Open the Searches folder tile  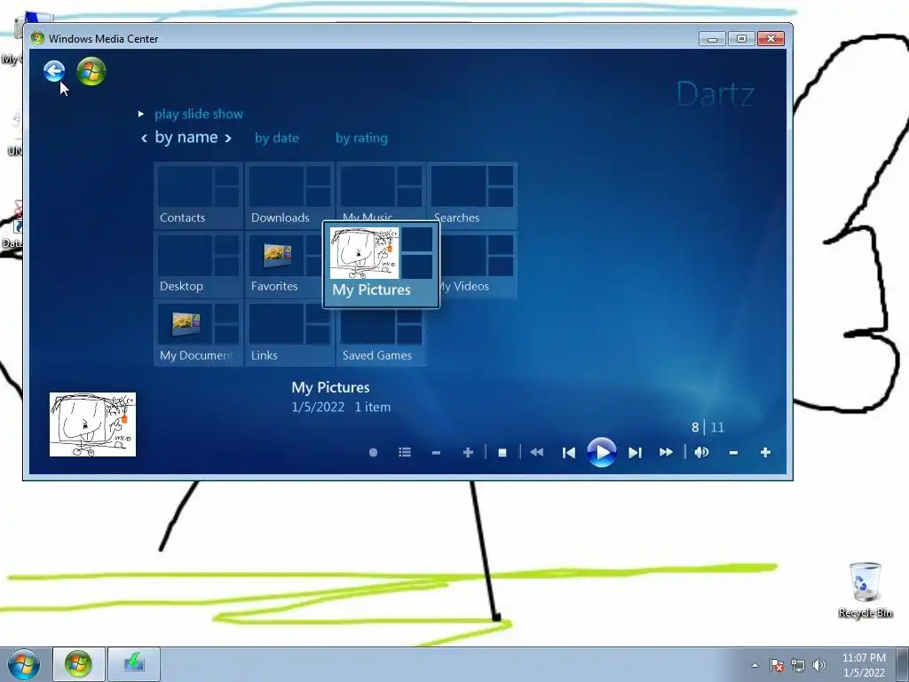472,195
